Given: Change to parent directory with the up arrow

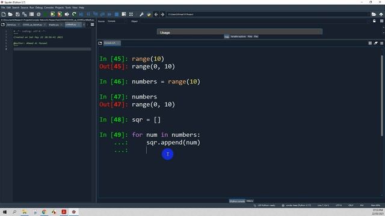Looking at the screenshot, I should [381, 14].
